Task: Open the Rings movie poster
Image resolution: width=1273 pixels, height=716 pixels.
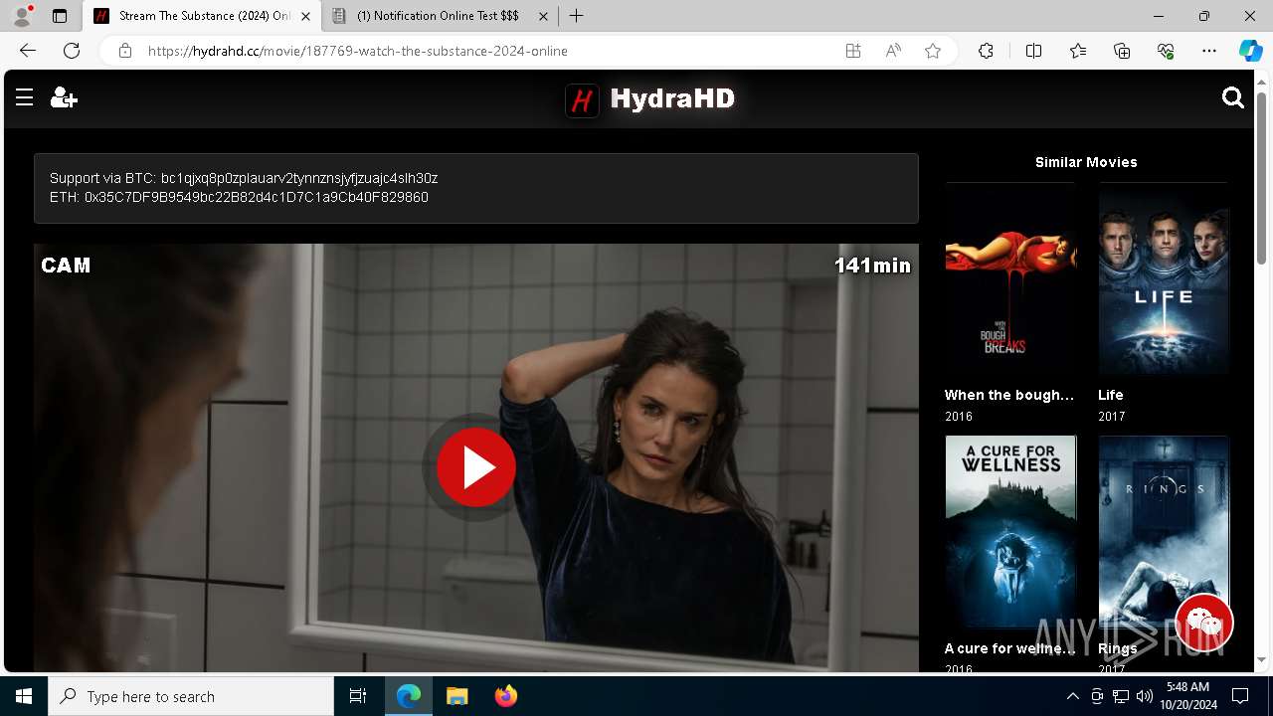Action: 1164,532
